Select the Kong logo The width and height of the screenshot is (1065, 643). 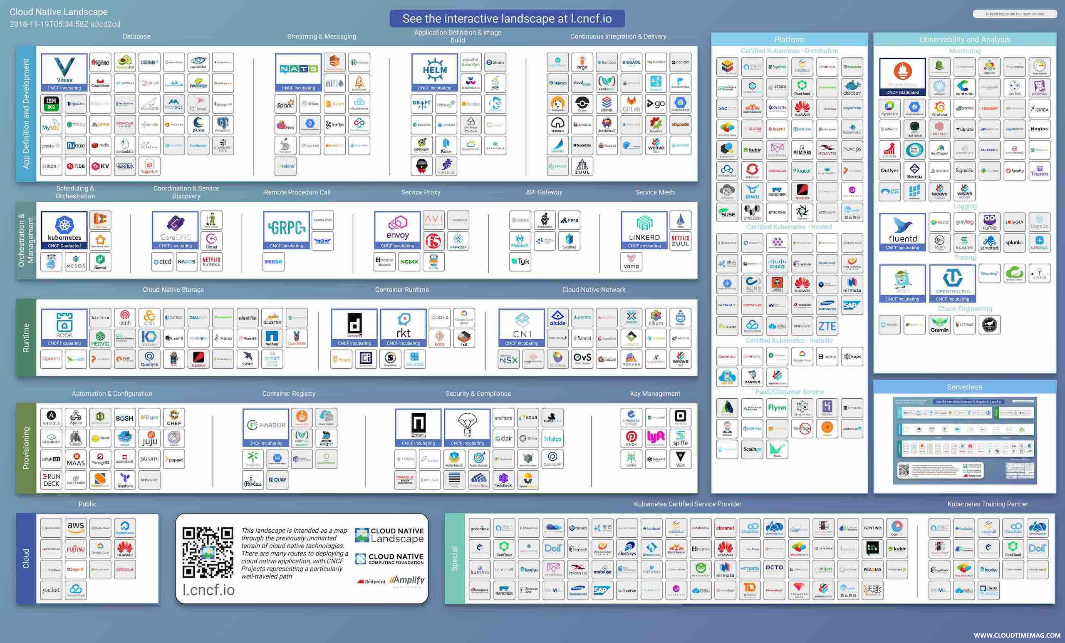(x=569, y=220)
